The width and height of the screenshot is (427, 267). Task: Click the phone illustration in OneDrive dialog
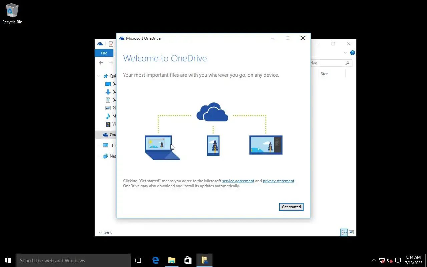[x=213, y=146]
